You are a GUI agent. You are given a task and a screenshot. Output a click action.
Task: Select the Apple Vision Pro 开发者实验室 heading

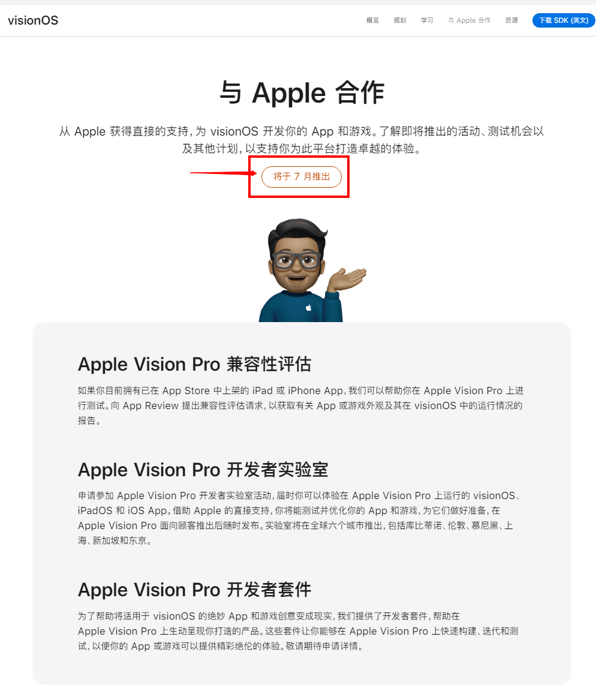(x=203, y=470)
